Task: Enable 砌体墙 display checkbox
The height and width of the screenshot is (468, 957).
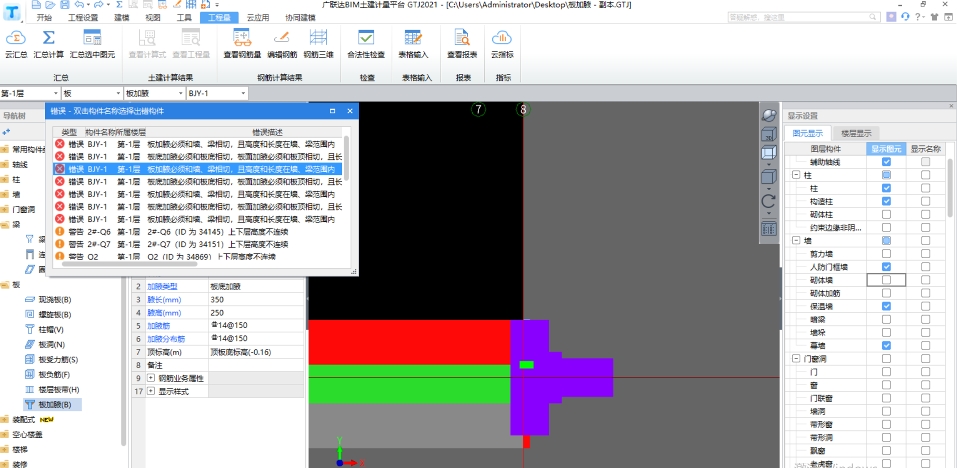Action: [886, 280]
